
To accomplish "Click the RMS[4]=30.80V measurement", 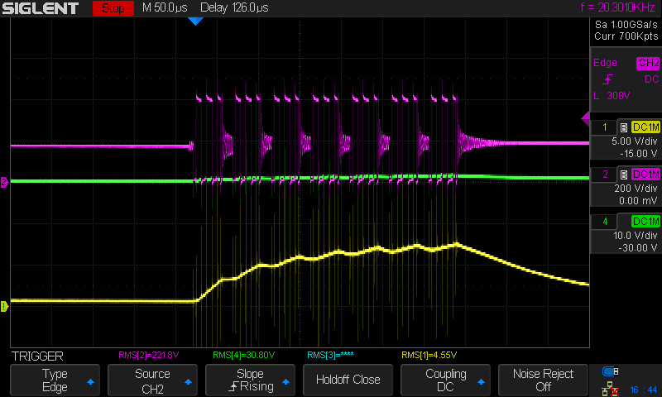I will click(x=244, y=356).
